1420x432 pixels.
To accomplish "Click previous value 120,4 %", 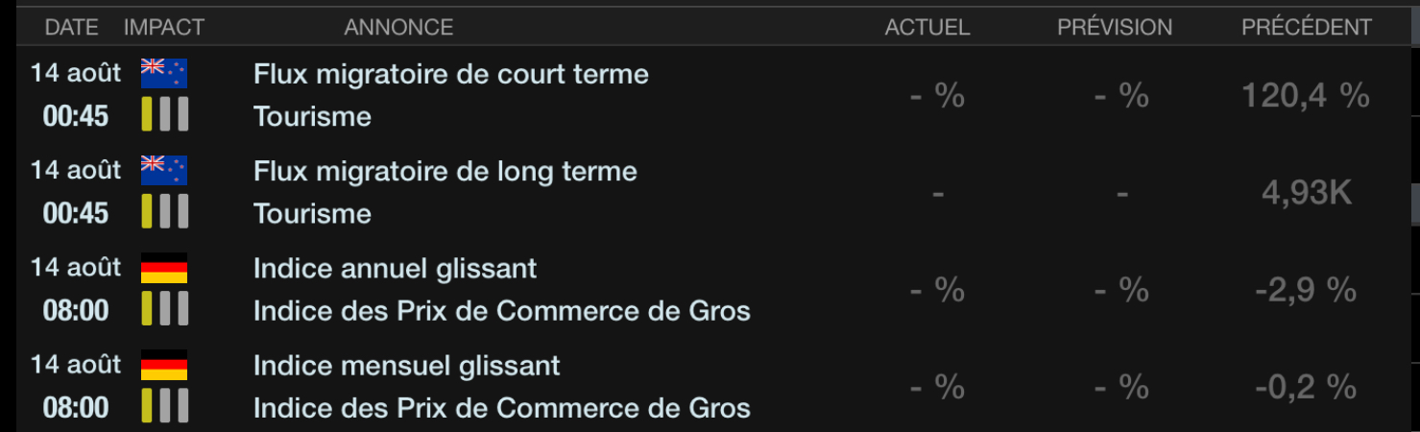I will pyautogui.click(x=1305, y=95).
